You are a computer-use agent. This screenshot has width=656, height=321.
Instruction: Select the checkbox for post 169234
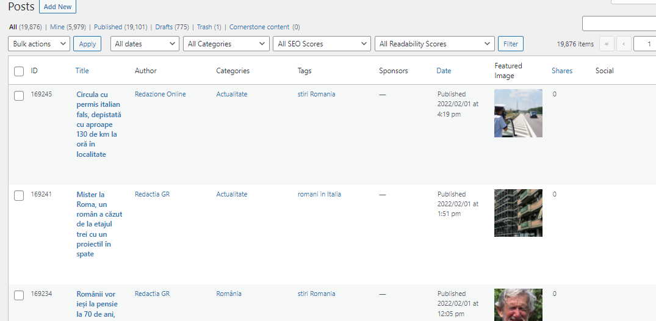tap(19, 295)
